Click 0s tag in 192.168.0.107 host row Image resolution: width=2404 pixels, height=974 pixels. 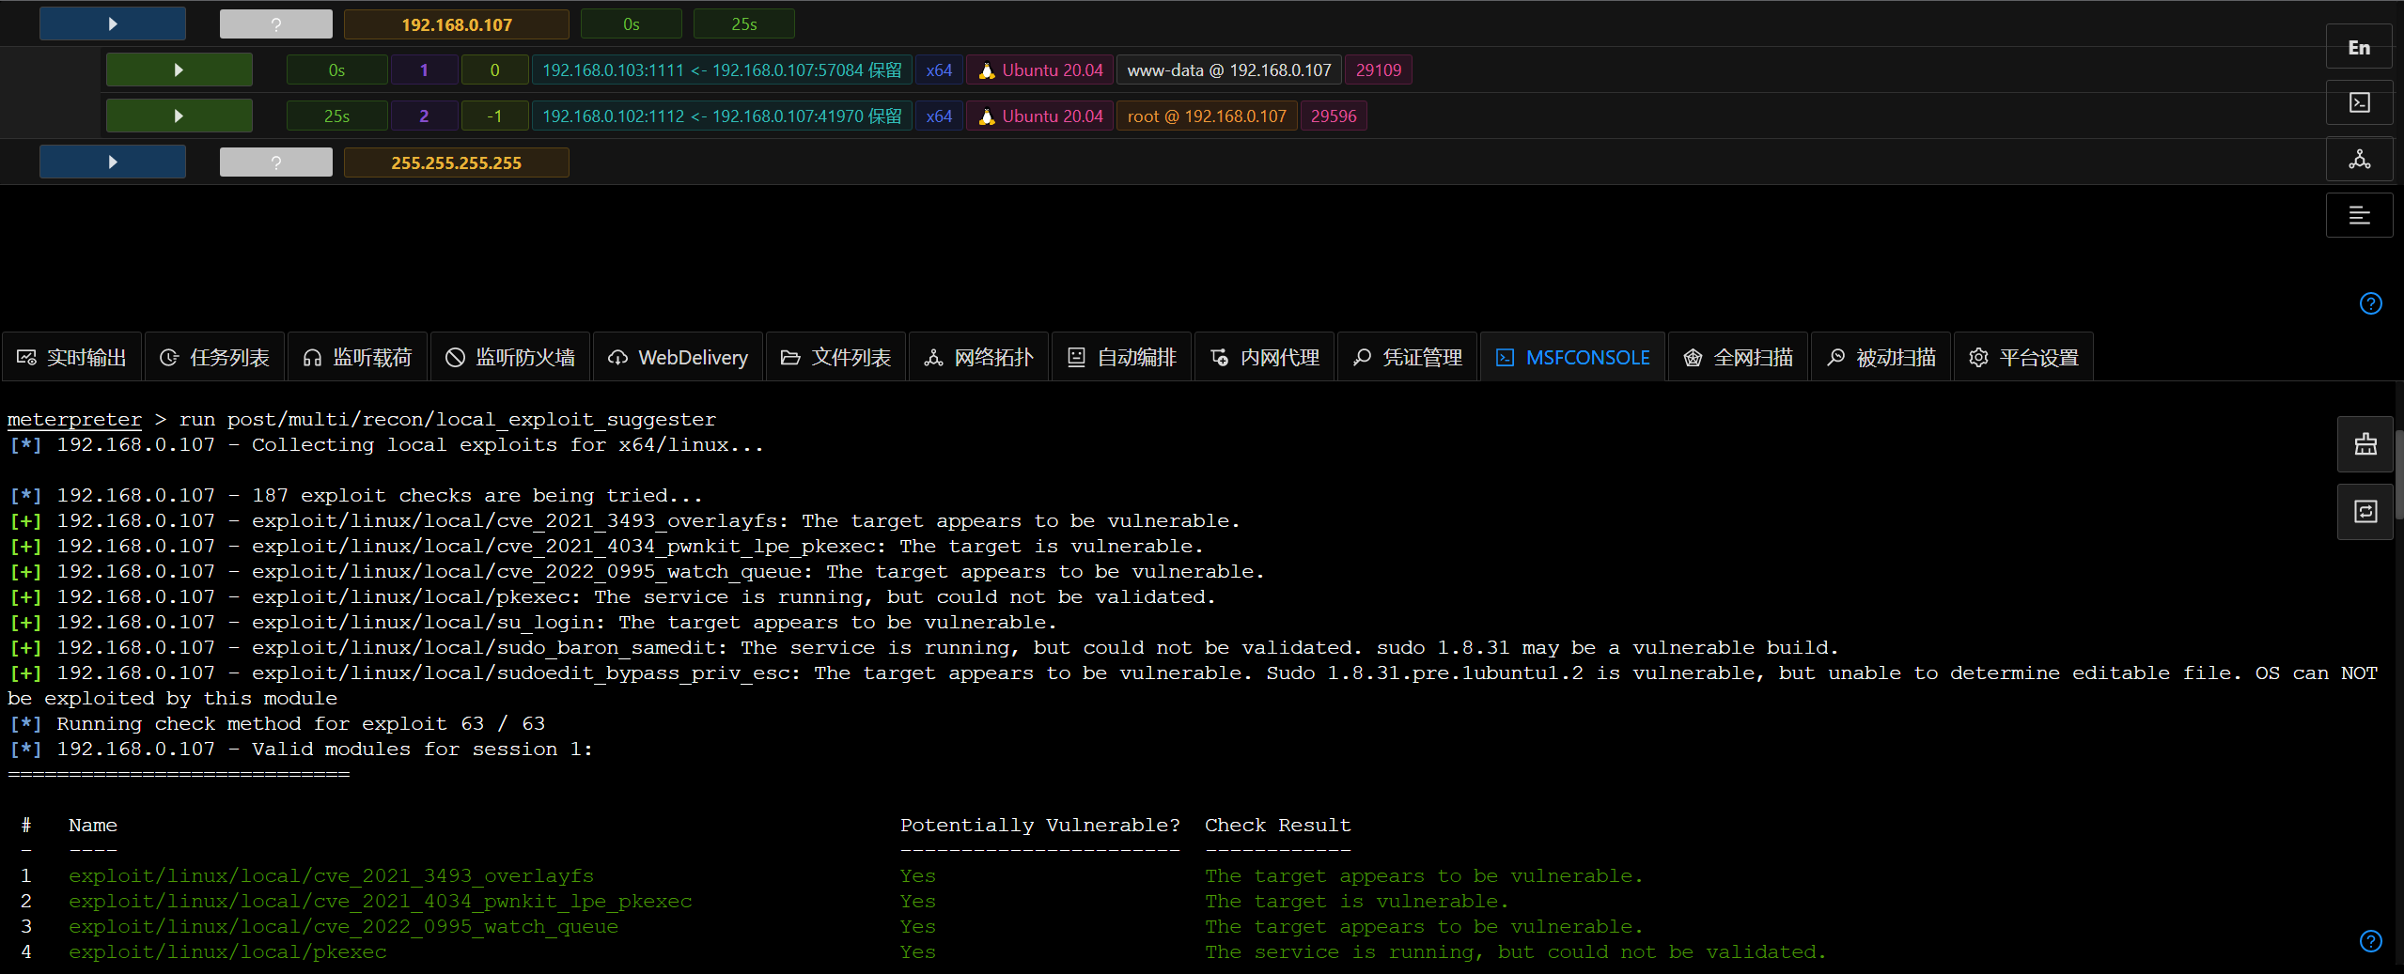[x=631, y=24]
